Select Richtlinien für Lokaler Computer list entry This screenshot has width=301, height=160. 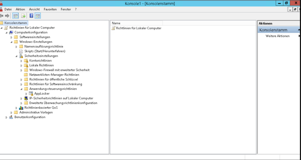tap(138, 28)
